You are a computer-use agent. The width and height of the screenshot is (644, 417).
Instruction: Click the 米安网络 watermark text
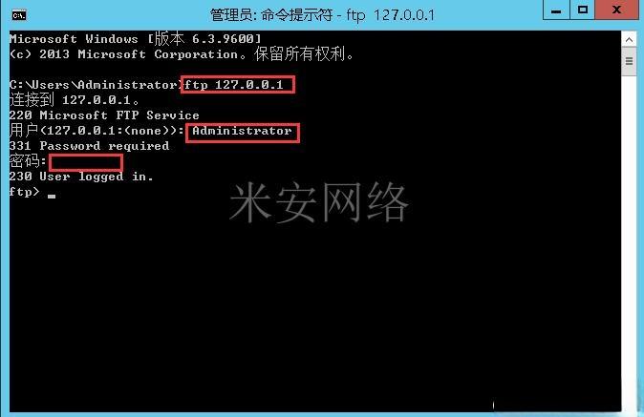pos(319,202)
